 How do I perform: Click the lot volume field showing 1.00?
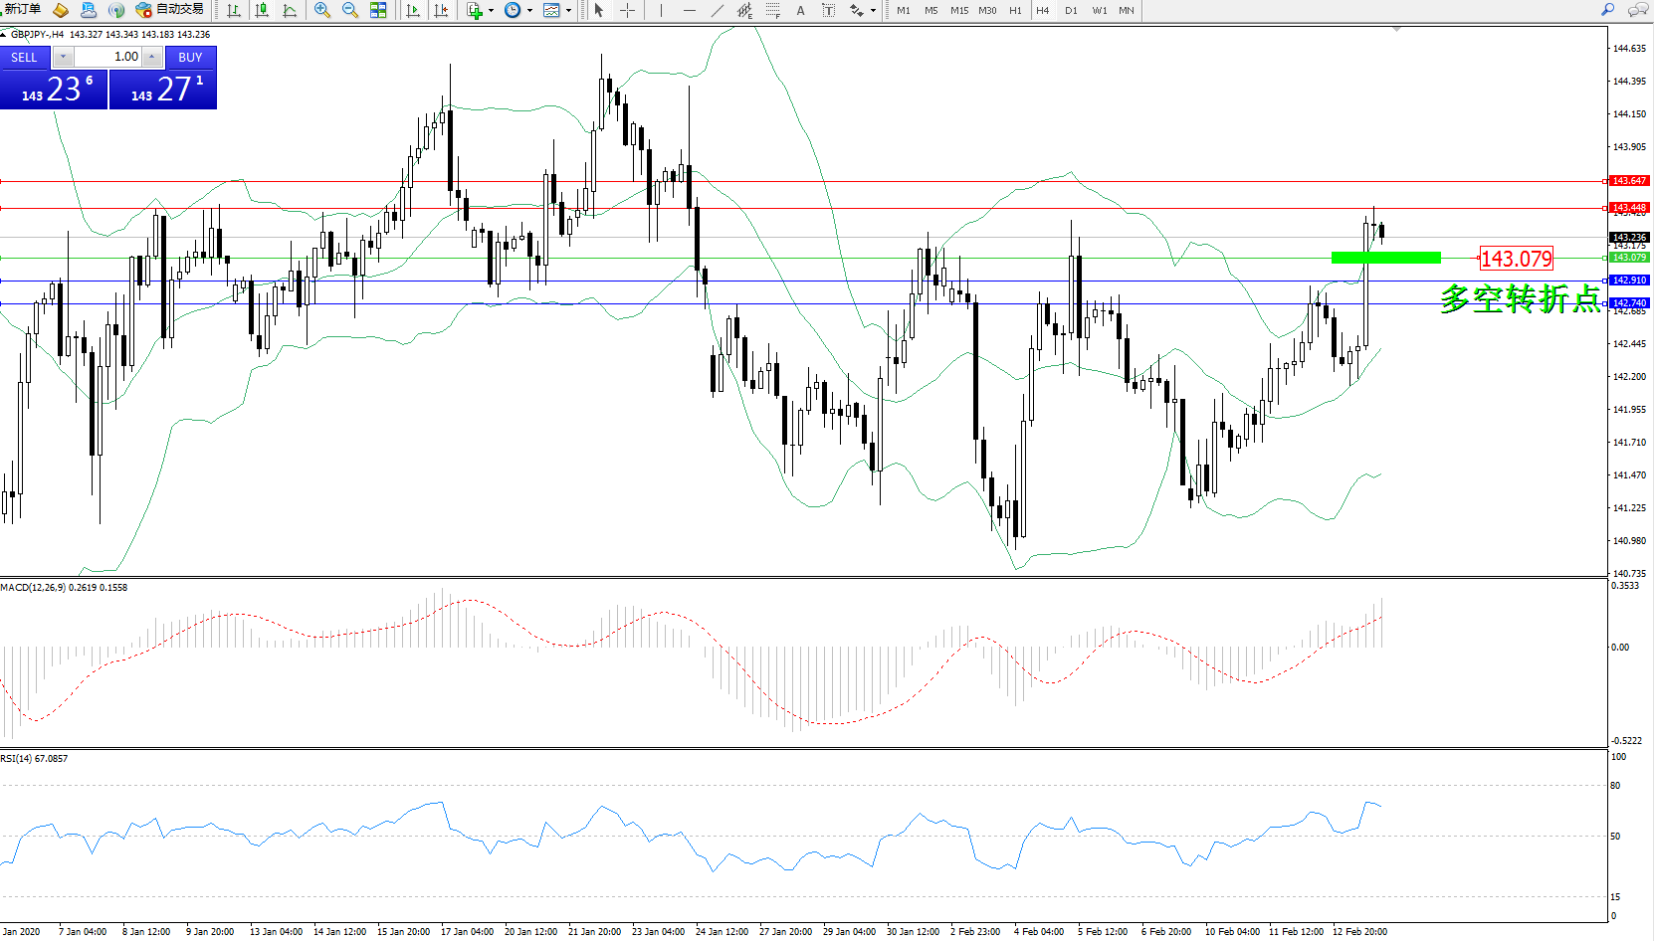coord(109,57)
